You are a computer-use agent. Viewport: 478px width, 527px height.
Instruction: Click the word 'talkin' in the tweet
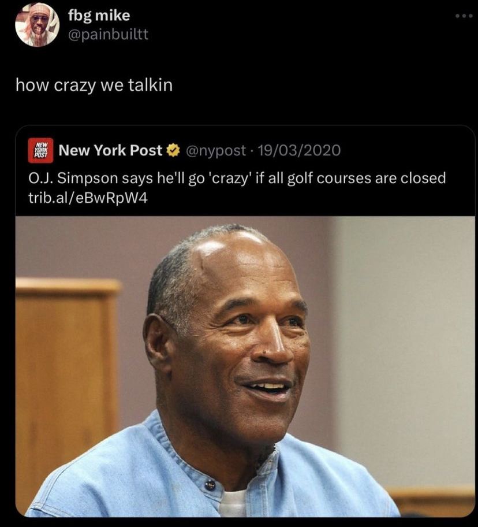pos(150,85)
